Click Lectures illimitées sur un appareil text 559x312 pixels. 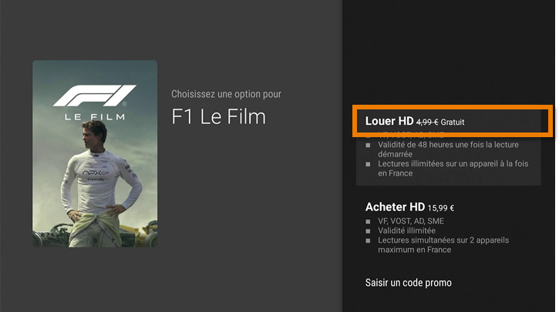453,169
